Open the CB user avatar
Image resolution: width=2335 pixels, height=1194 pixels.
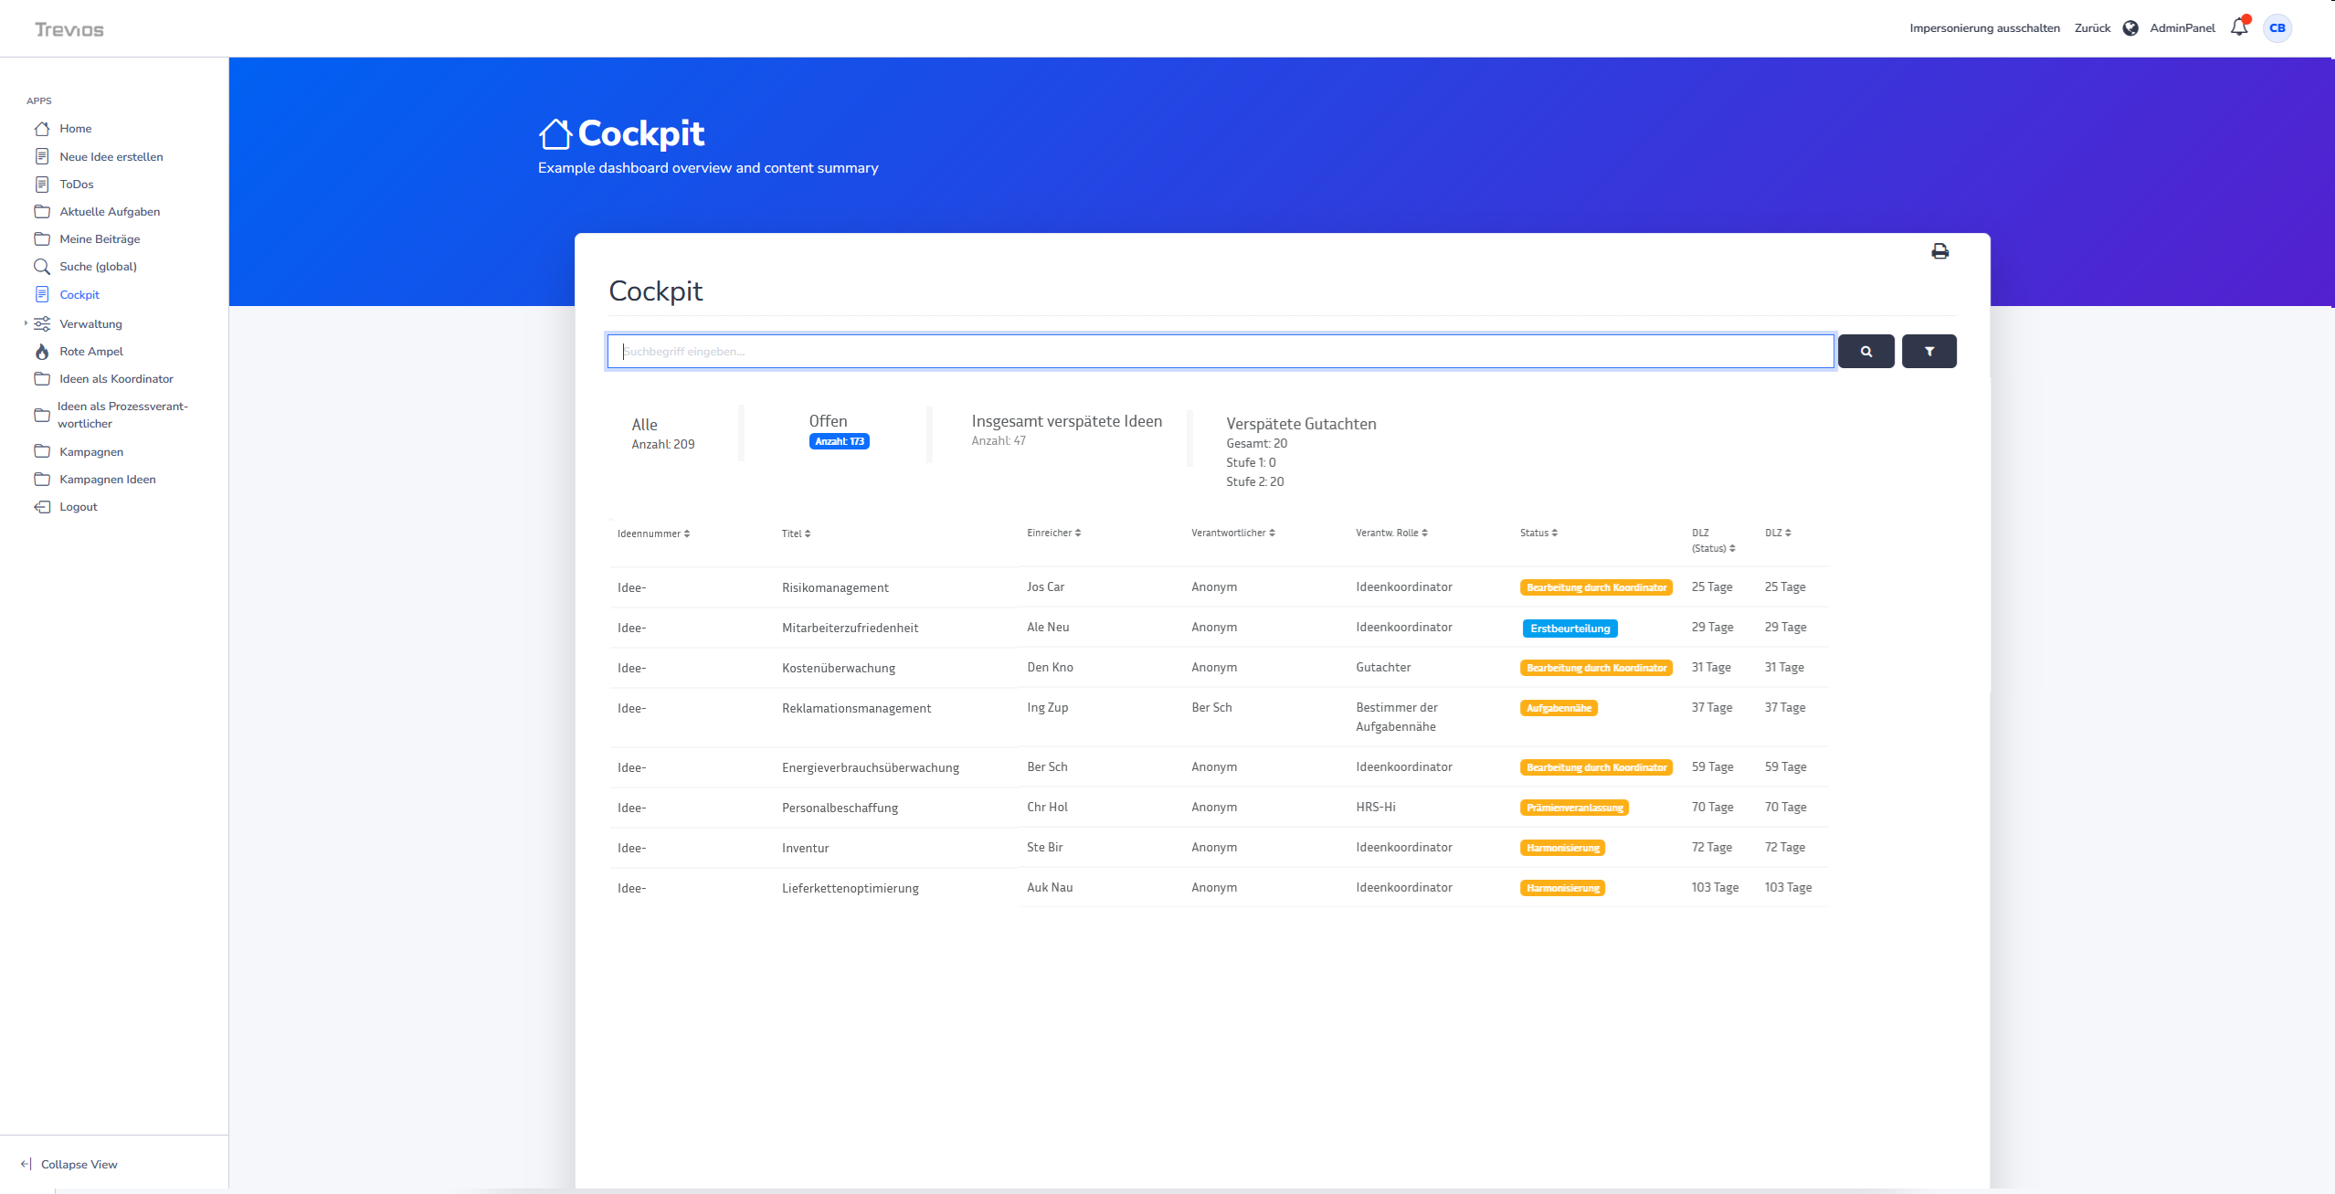(x=2277, y=28)
